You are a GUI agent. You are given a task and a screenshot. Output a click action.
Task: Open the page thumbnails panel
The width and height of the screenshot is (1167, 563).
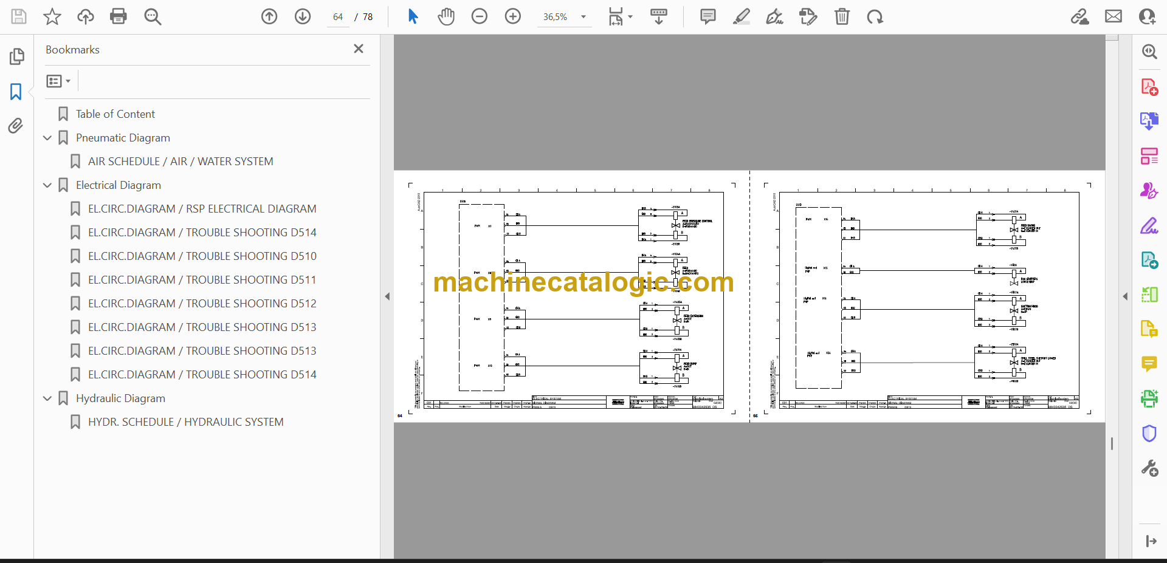[16, 56]
